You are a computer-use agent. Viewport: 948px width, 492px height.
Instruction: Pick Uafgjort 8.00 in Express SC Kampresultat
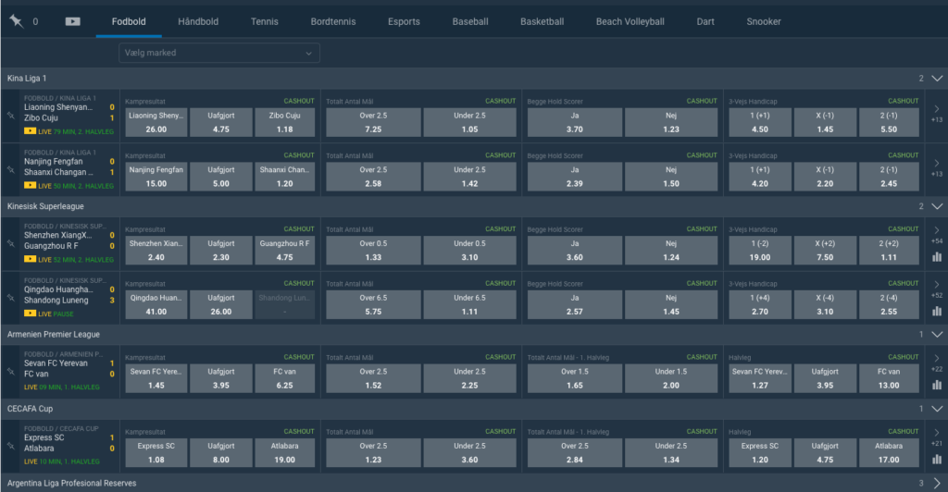(221, 452)
